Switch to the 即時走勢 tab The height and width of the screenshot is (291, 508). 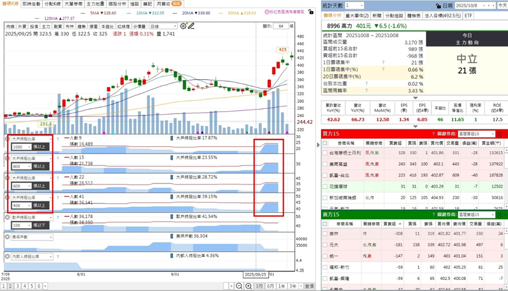click(x=31, y=4)
